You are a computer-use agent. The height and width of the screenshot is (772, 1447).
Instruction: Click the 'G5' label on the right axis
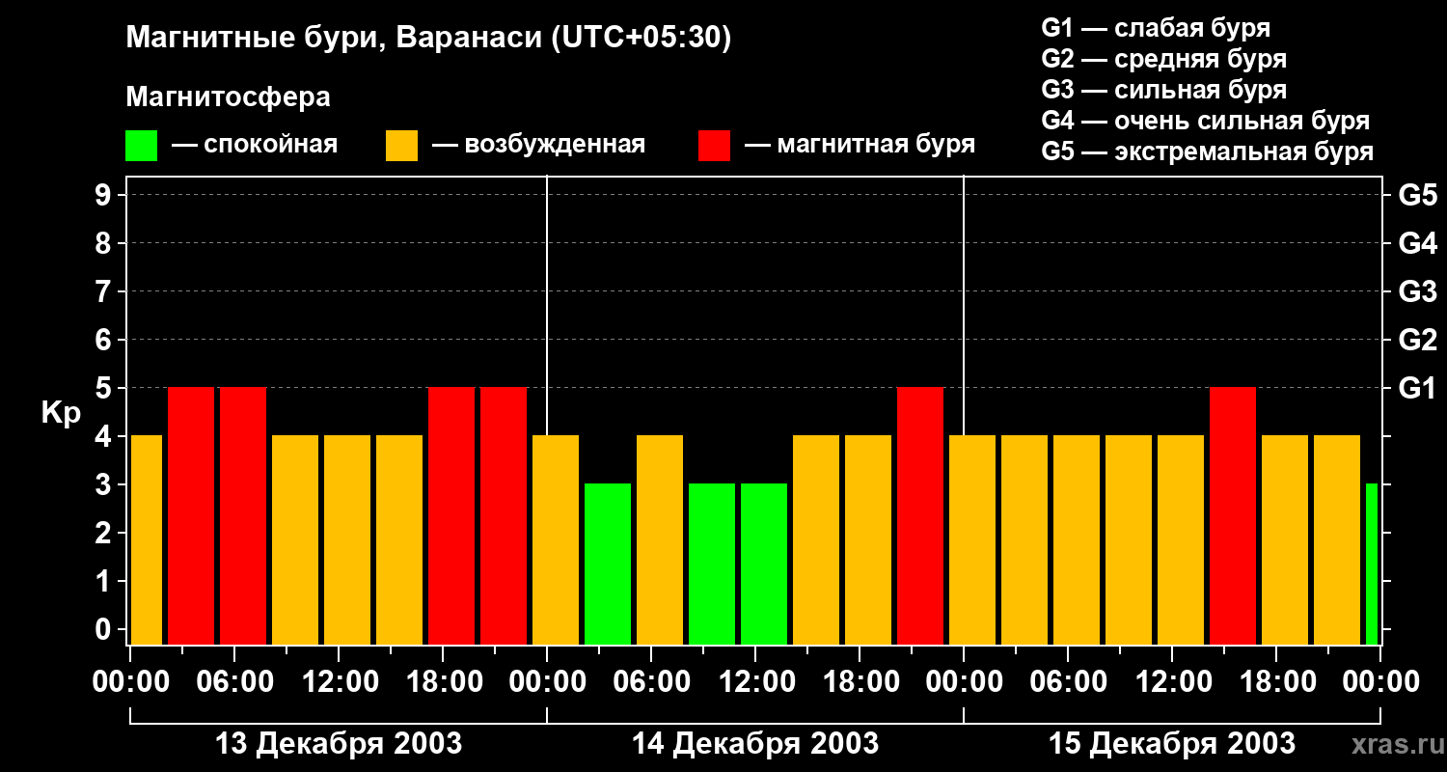coord(1418,195)
